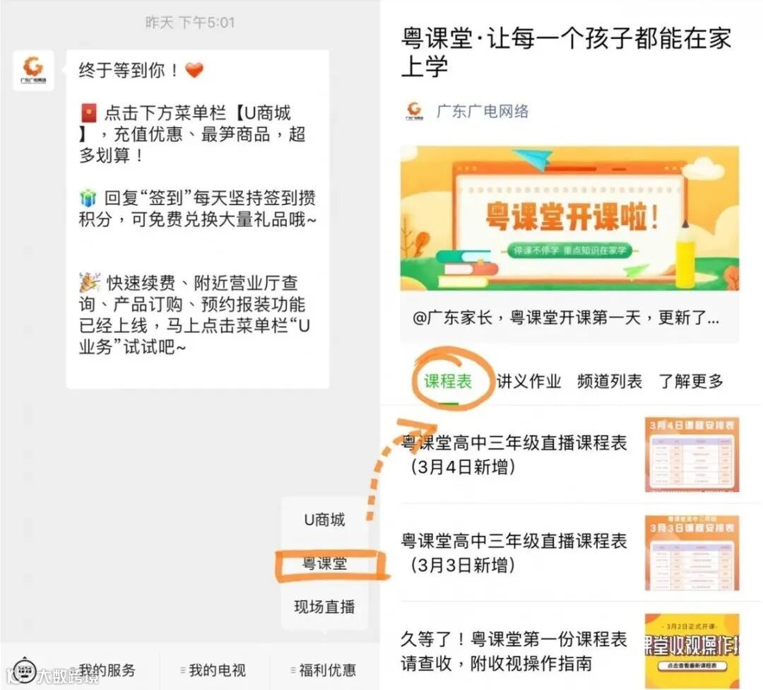Screen dimensions: 763x690
Task: Open the 广东广电网络 account link
Action: 483,111
